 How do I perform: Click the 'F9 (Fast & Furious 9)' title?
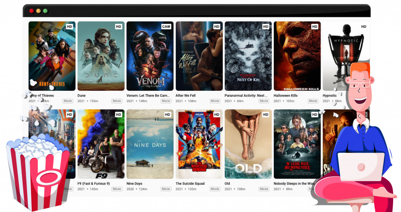coord(94,183)
